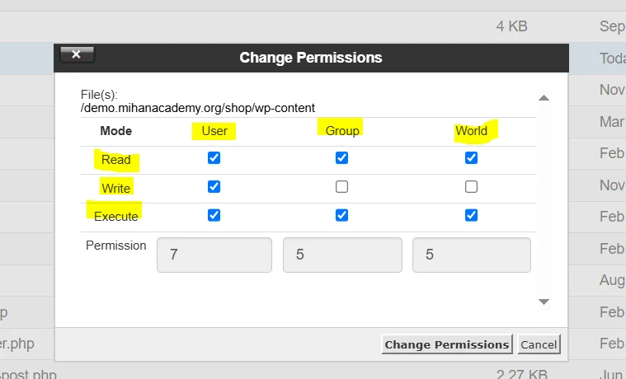Uncheck the User Execute checkbox
626x379 pixels.
pos(214,215)
